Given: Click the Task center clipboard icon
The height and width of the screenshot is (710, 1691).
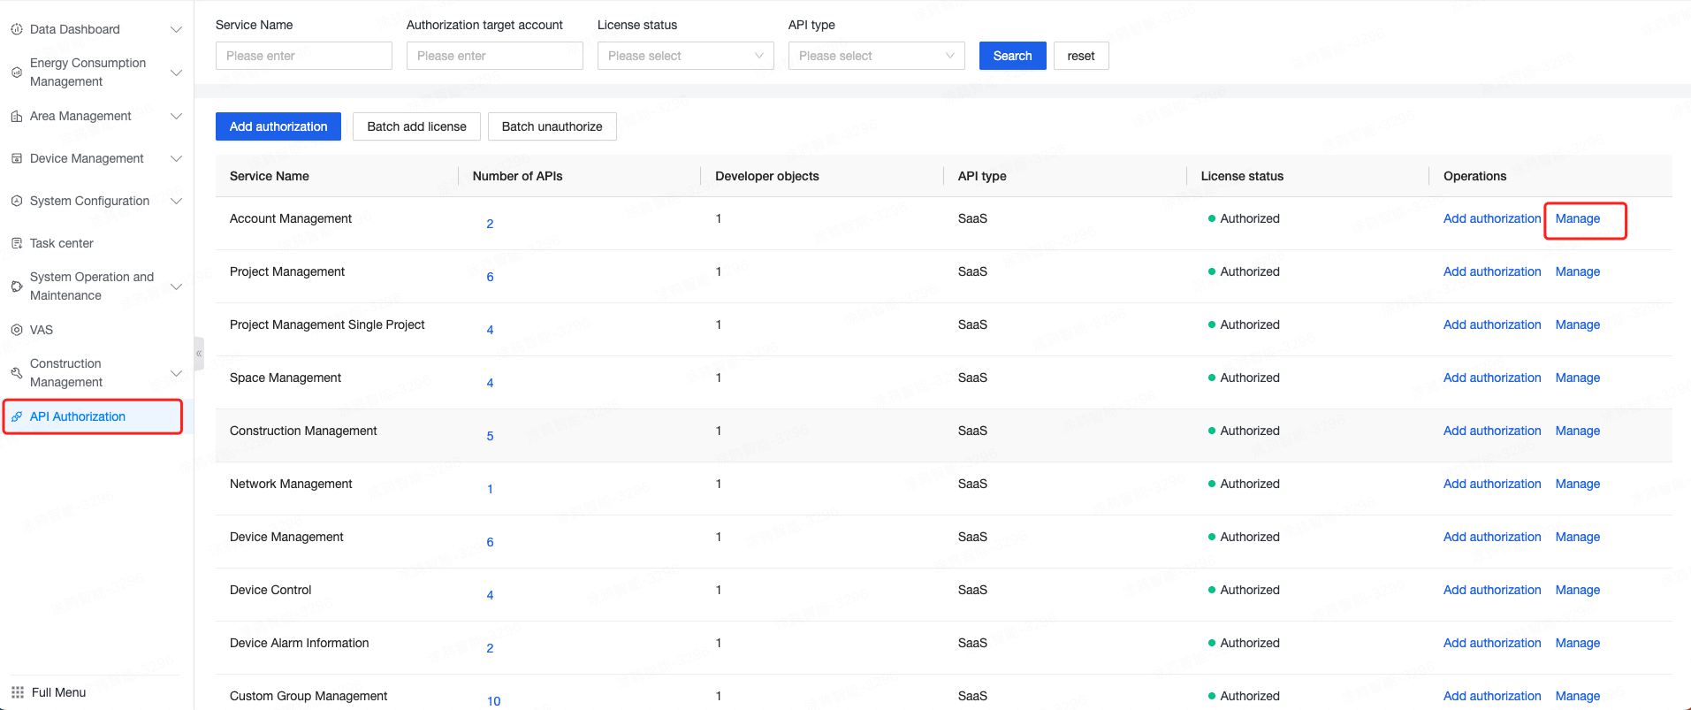Looking at the screenshot, I should (x=17, y=243).
